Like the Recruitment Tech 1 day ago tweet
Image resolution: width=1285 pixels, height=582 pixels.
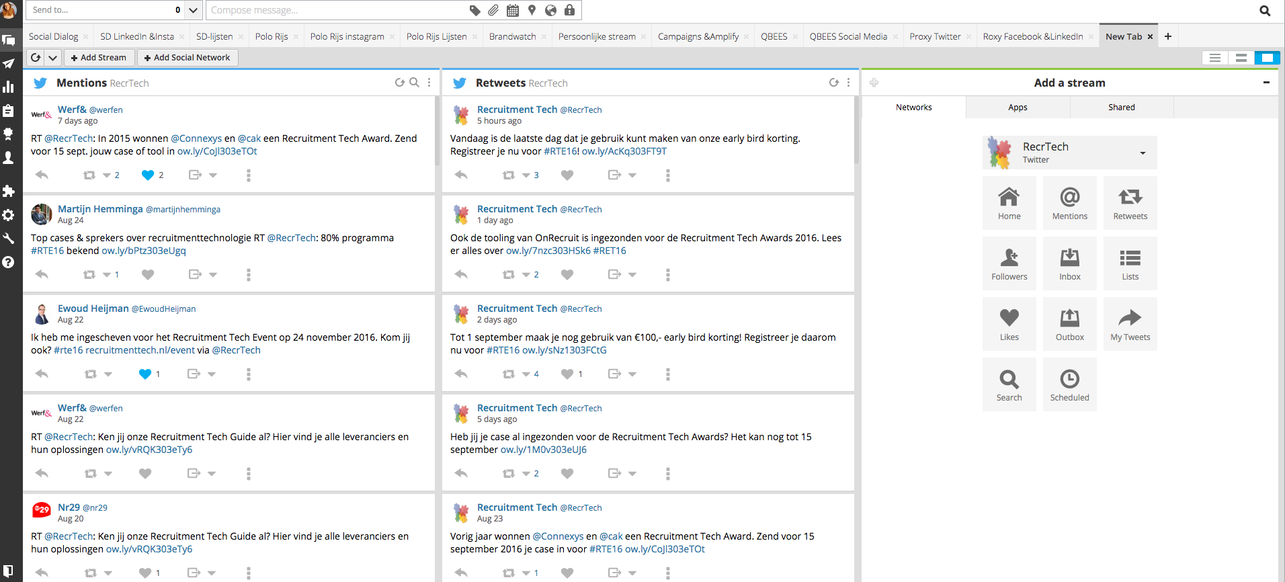(567, 274)
